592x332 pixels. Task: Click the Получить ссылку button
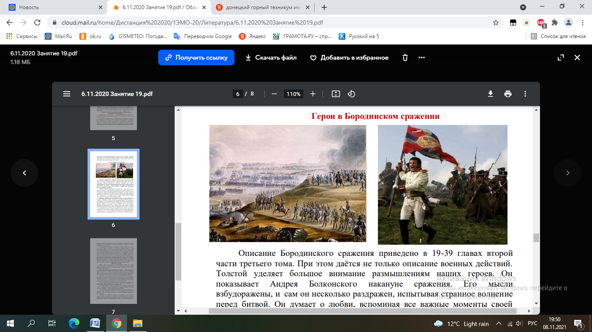(x=196, y=57)
